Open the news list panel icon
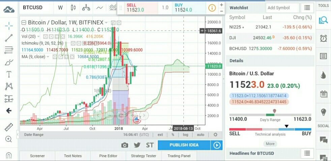Viewport: 331px width, 161px height. pos(323,56)
